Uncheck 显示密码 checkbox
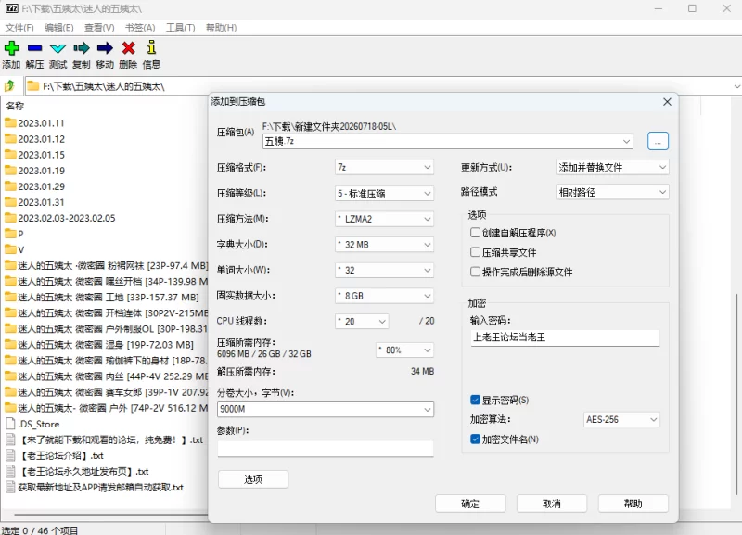The image size is (742, 535). (475, 401)
